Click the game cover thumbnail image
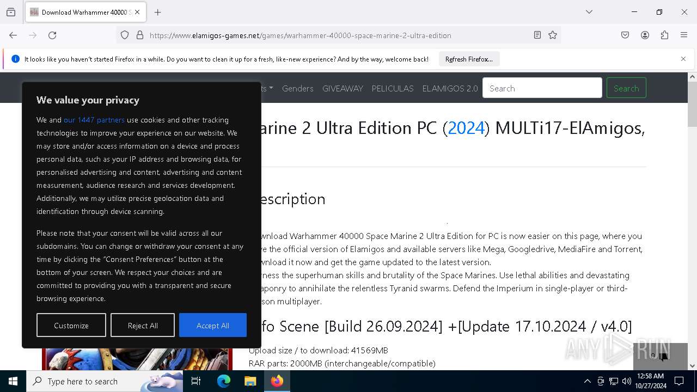 [x=137, y=359]
